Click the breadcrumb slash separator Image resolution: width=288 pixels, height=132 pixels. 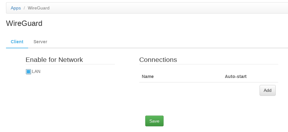[x=24, y=8]
